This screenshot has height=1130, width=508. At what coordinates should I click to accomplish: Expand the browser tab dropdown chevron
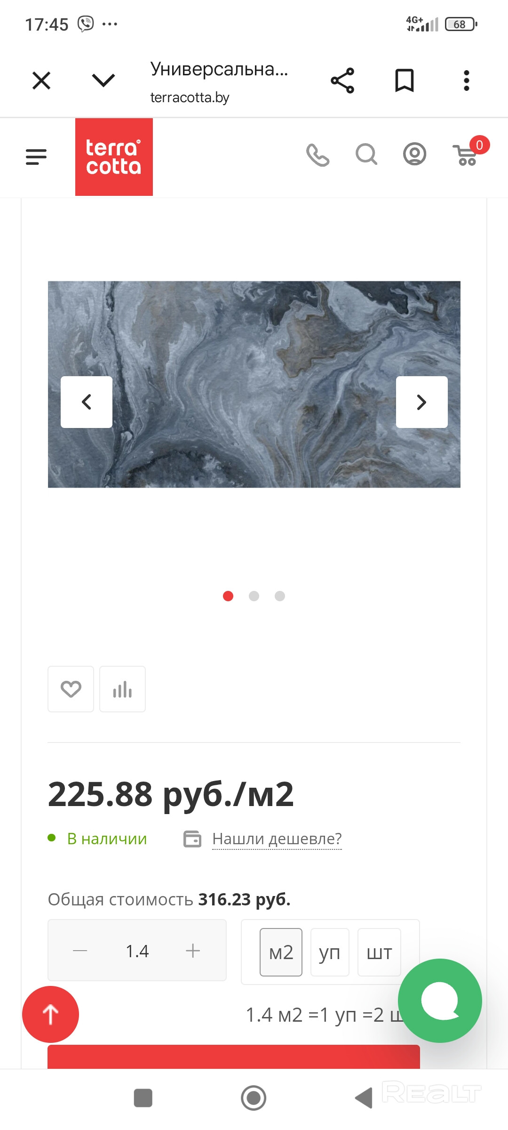[x=103, y=81]
